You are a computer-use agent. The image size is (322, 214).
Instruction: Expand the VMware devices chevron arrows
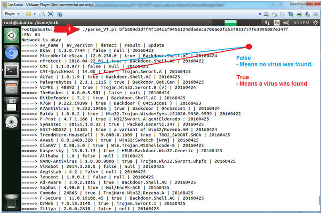260,14
